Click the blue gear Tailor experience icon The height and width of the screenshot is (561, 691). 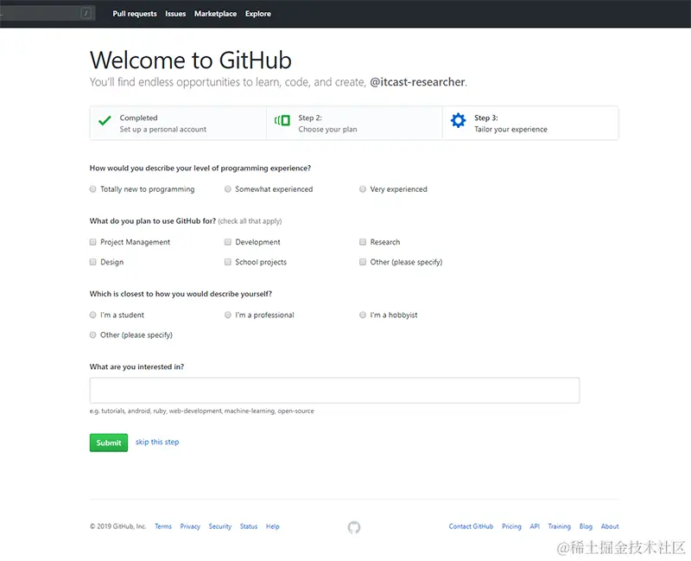[x=459, y=120]
